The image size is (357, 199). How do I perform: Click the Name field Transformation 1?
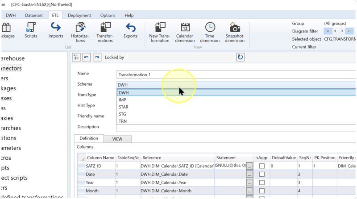click(x=236, y=75)
